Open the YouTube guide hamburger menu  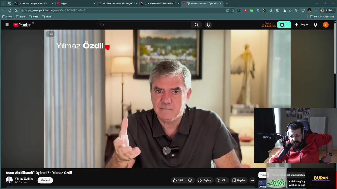pos(7,25)
